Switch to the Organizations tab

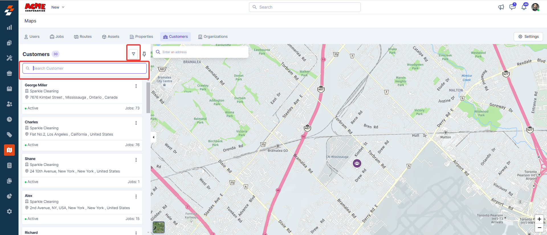pos(213,37)
